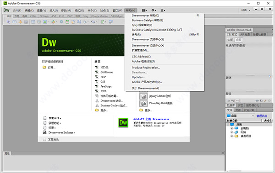
Task: Open Templates icon dropdown arrow in toolbar
Action: pyautogui.click(x=105, y=22)
